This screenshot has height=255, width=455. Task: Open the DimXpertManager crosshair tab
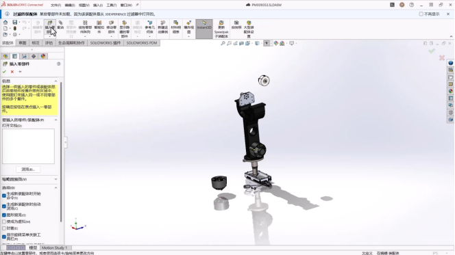pyautogui.click(x=34, y=56)
